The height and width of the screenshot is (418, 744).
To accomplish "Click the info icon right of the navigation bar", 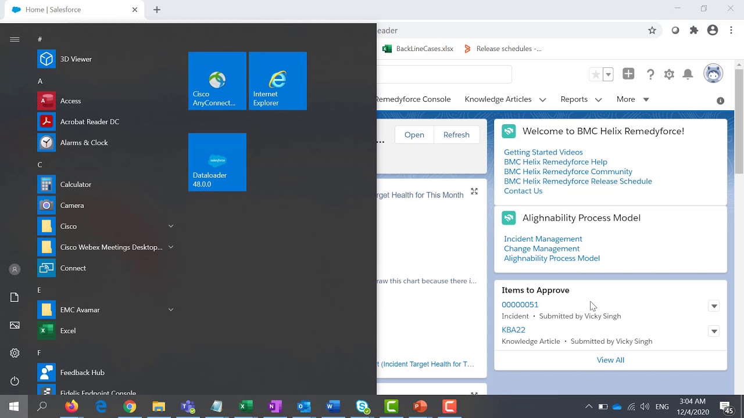I will point(721,100).
